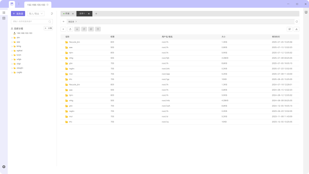Image resolution: width=309 pixels, height=174 pixels.
Task: Click the trash delete icon in the toolbar
Action: (x=98, y=29)
